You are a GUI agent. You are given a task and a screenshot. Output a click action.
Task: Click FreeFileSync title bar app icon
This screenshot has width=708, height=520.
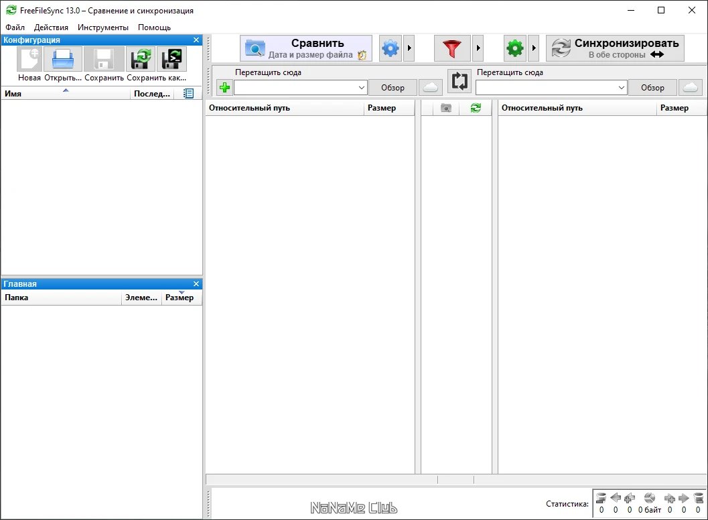pyautogui.click(x=11, y=10)
